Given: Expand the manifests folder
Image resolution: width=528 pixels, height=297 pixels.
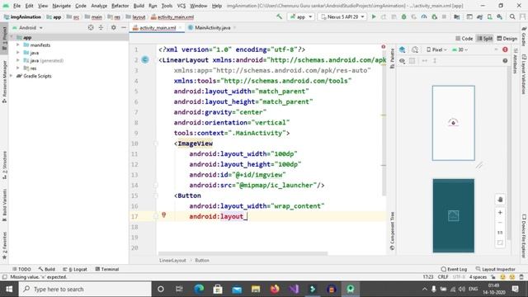Looking at the screenshot, I should click(18, 45).
